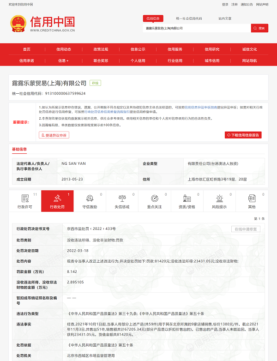Click legal representative NG SAN YAN
The width and height of the screenshot is (277, 361).
pyautogui.click(x=73, y=163)
